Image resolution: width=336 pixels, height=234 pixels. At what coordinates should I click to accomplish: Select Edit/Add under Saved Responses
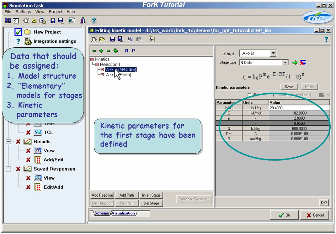tap(53, 187)
